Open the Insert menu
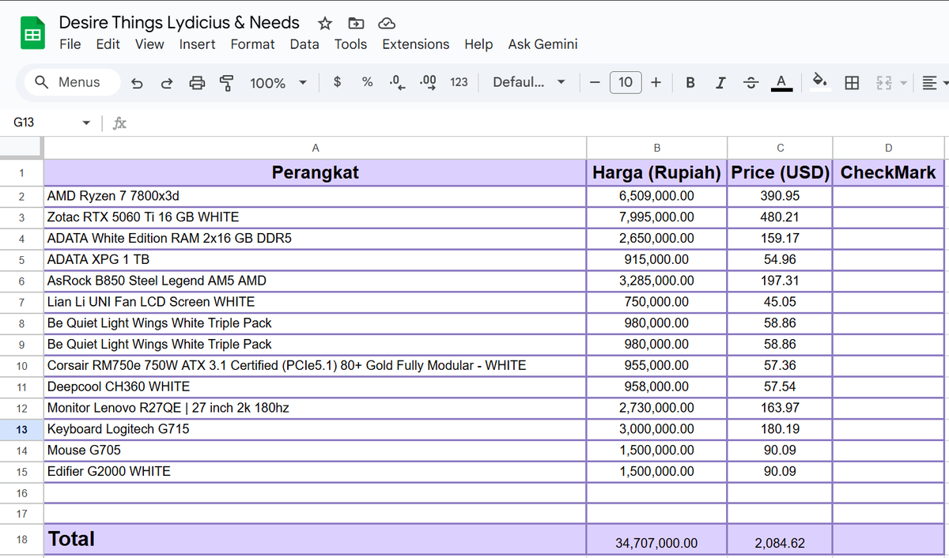Viewport: 949px width, 558px height. click(197, 44)
